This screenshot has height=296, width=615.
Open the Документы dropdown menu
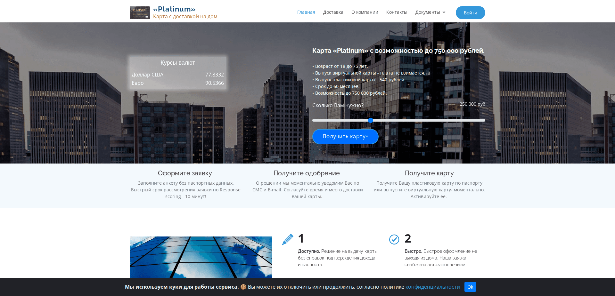428,12
